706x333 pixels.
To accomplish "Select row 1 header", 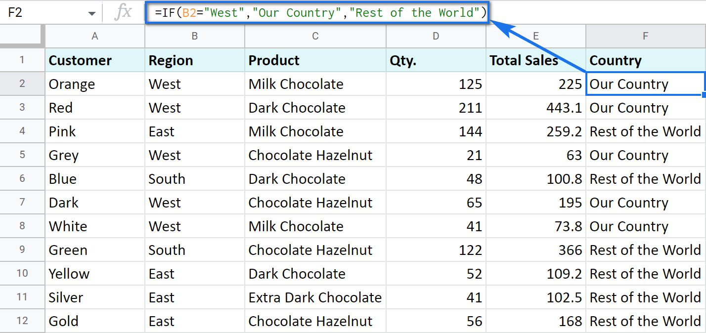I will [x=22, y=60].
